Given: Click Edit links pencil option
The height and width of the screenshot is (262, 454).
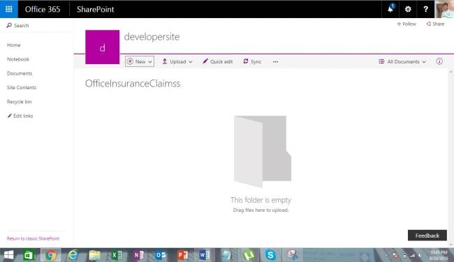Looking at the screenshot, I should [20, 116].
